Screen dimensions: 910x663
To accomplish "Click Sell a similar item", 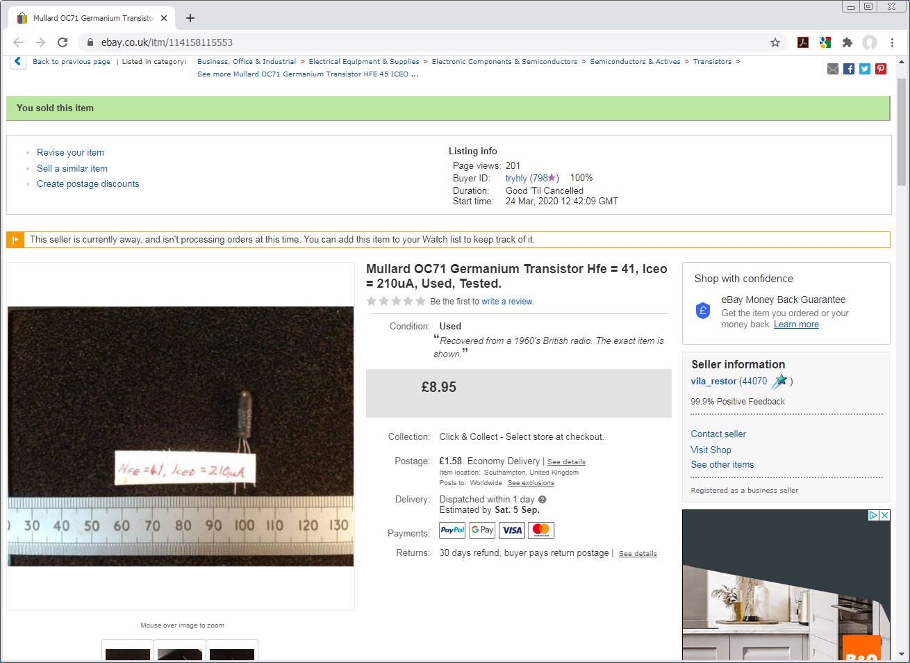I will coord(72,169).
